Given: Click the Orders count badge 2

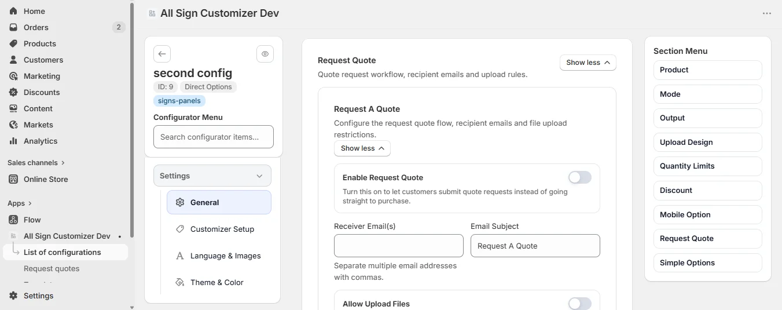Looking at the screenshot, I should [x=119, y=27].
